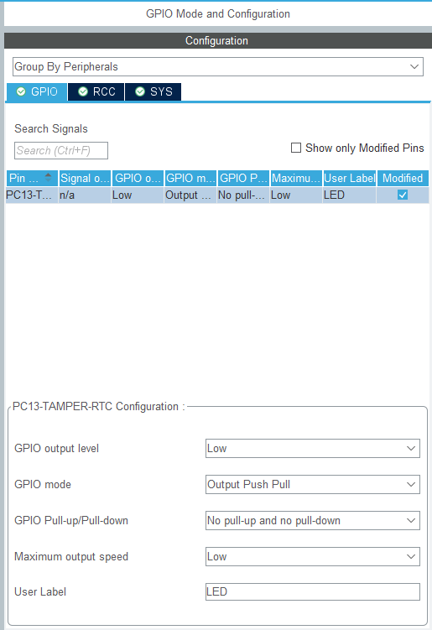Click the green check icon on RCC tab

[x=83, y=92]
